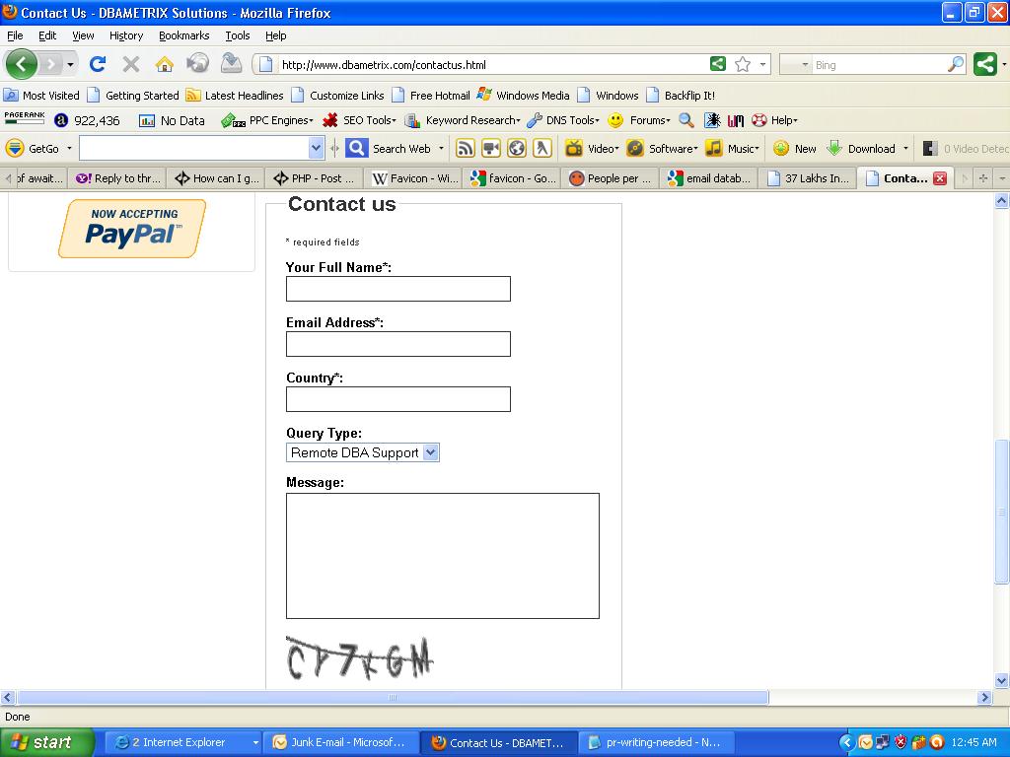Open the Video dropdown in GetGo toolbar
1010x757 pixels.
(x=592, y=149)
